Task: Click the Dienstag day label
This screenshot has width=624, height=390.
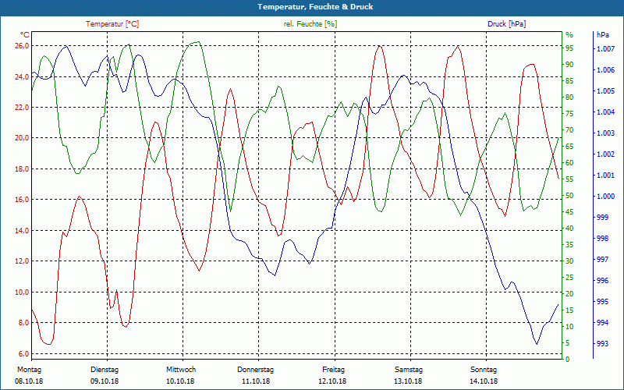Action: (x=105, y=370)
